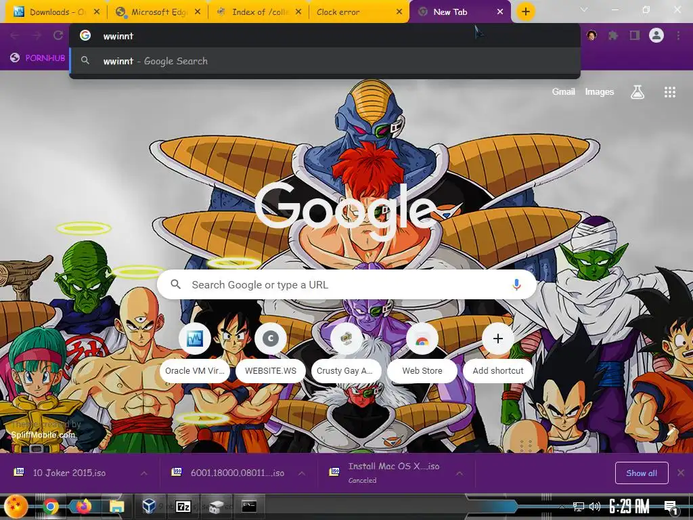Click Show all downloads
Image resolution: width=693 pixels, height=520 pixels.
click(642, 473)
